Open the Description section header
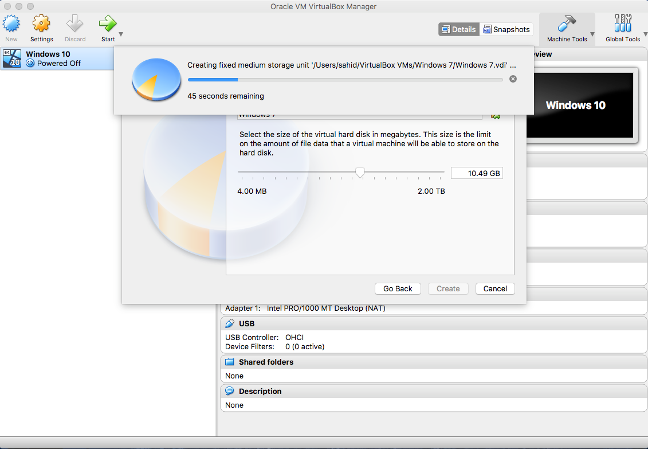This screenshot has width=648, height=449. click(x=434, y=391)
